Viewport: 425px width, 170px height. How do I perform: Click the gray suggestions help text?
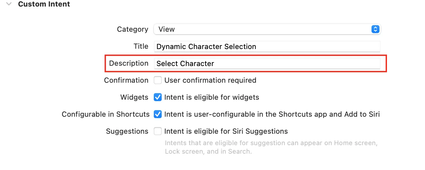pyautogui.click(x=272, y=147)
